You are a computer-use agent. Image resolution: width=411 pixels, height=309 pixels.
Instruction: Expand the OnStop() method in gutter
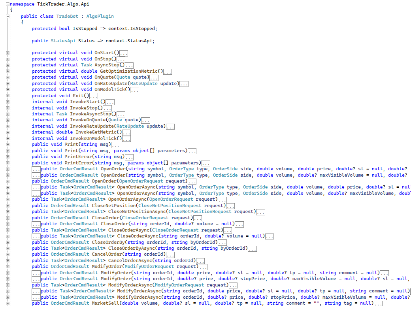[x=8, y=59]
